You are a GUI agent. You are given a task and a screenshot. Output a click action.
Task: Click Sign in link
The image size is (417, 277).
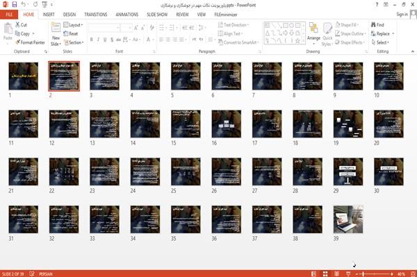click(x=402, y=15)
